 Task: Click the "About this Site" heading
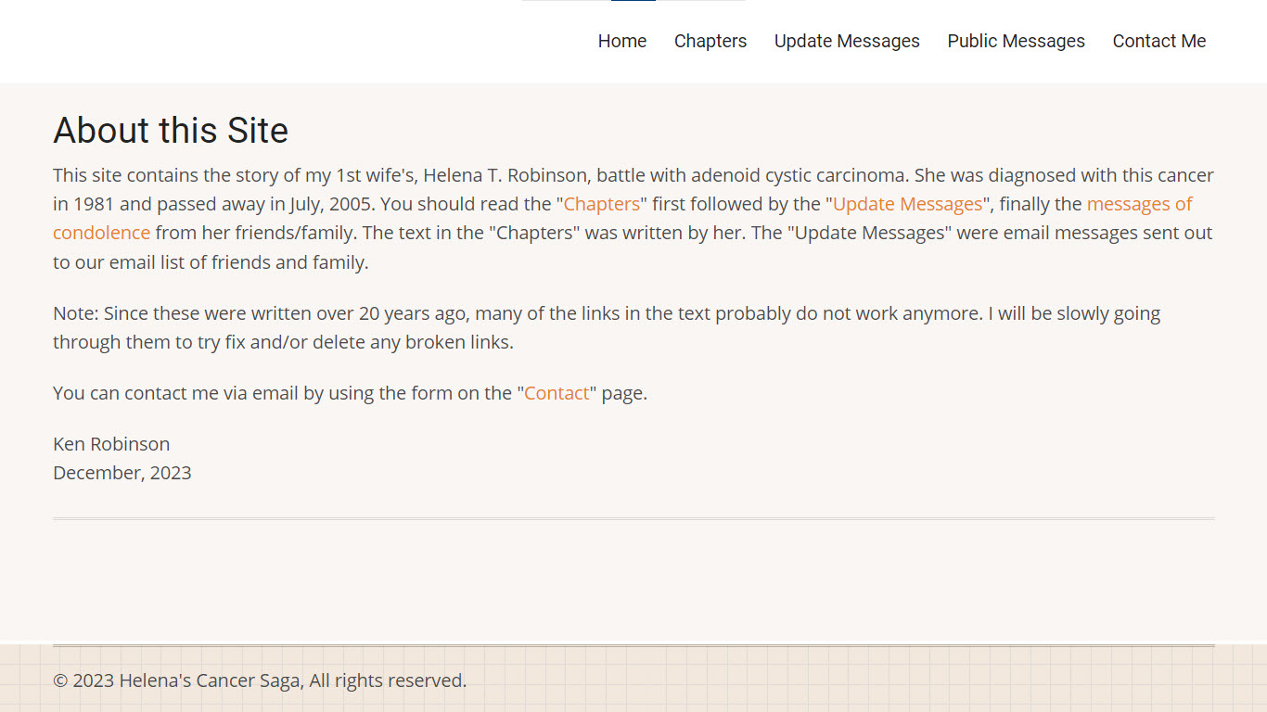tap(171, 131)
